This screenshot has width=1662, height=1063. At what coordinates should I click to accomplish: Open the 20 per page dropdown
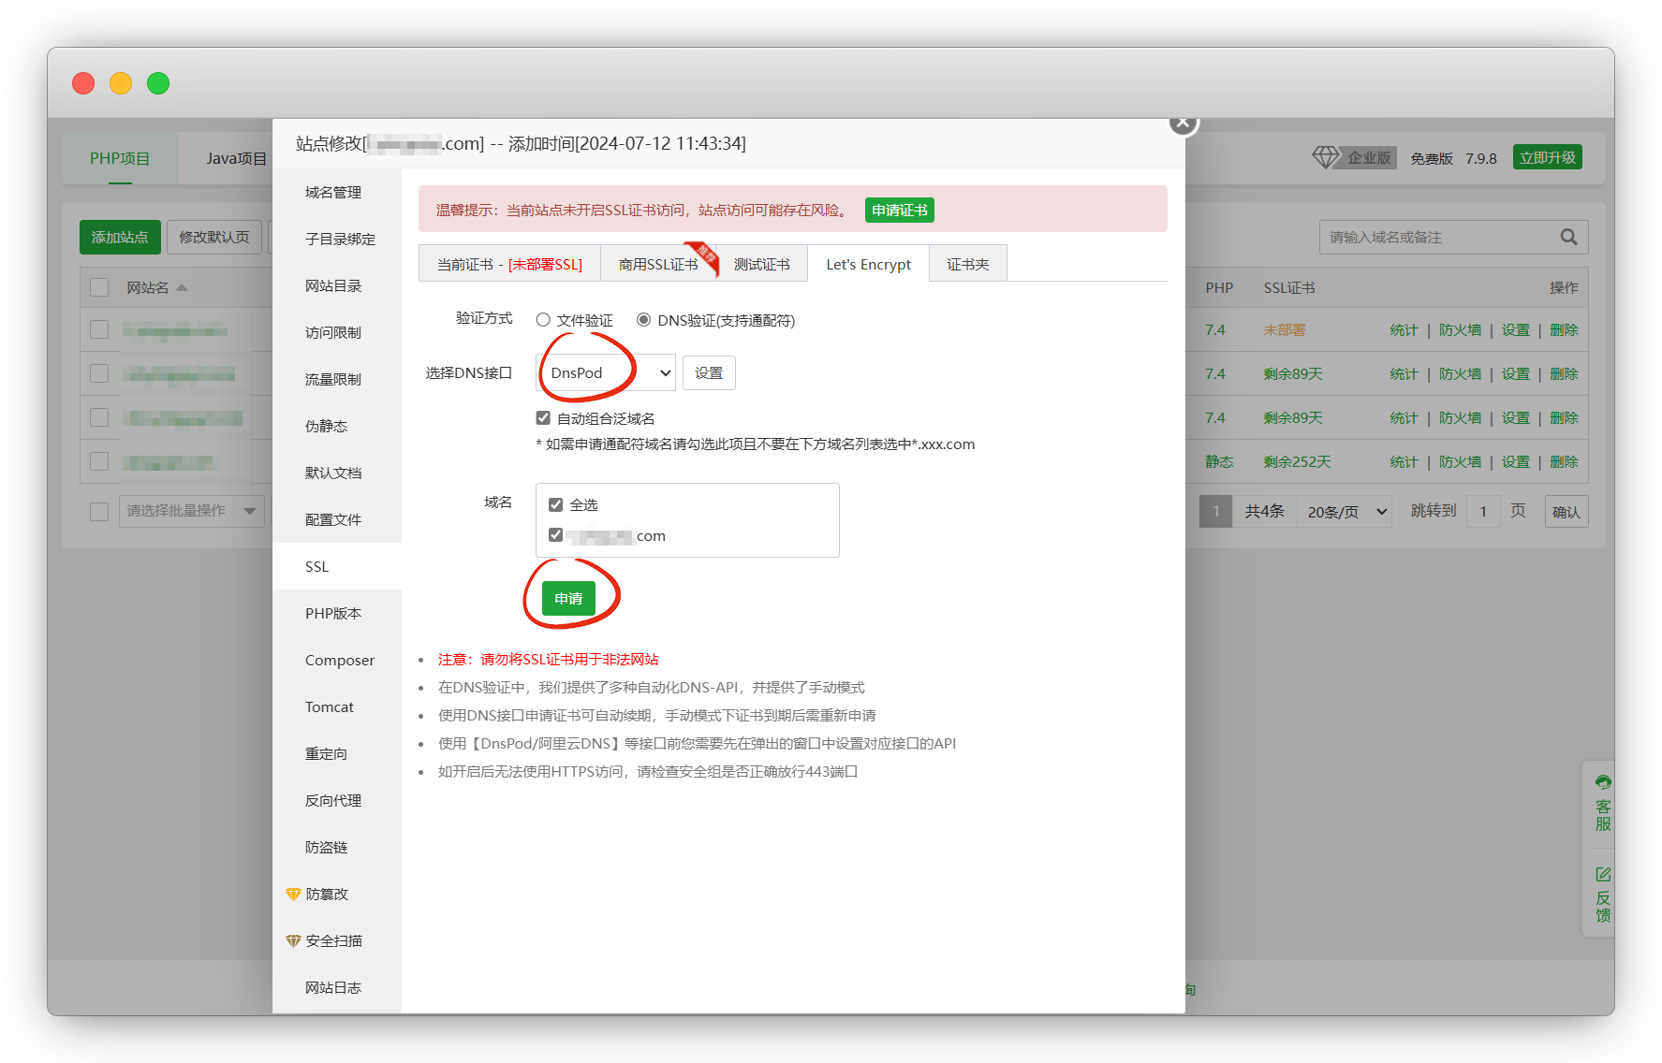coord(1345,512)
